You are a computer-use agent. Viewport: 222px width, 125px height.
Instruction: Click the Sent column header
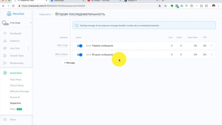coord(171,37)
